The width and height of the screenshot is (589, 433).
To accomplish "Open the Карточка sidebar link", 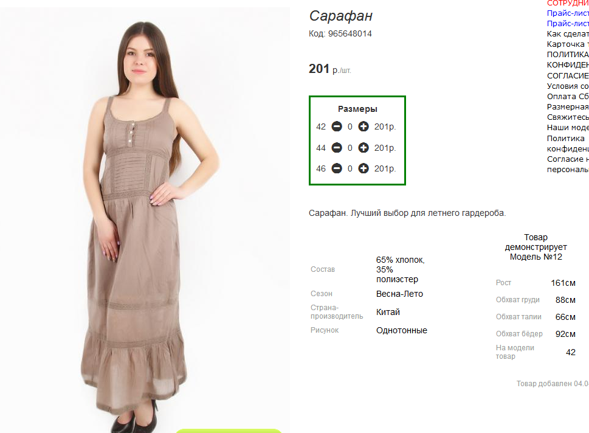I will (x=568, y=44).
